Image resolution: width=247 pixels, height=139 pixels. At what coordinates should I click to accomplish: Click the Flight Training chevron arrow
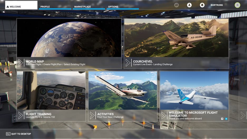click(21, 115)
